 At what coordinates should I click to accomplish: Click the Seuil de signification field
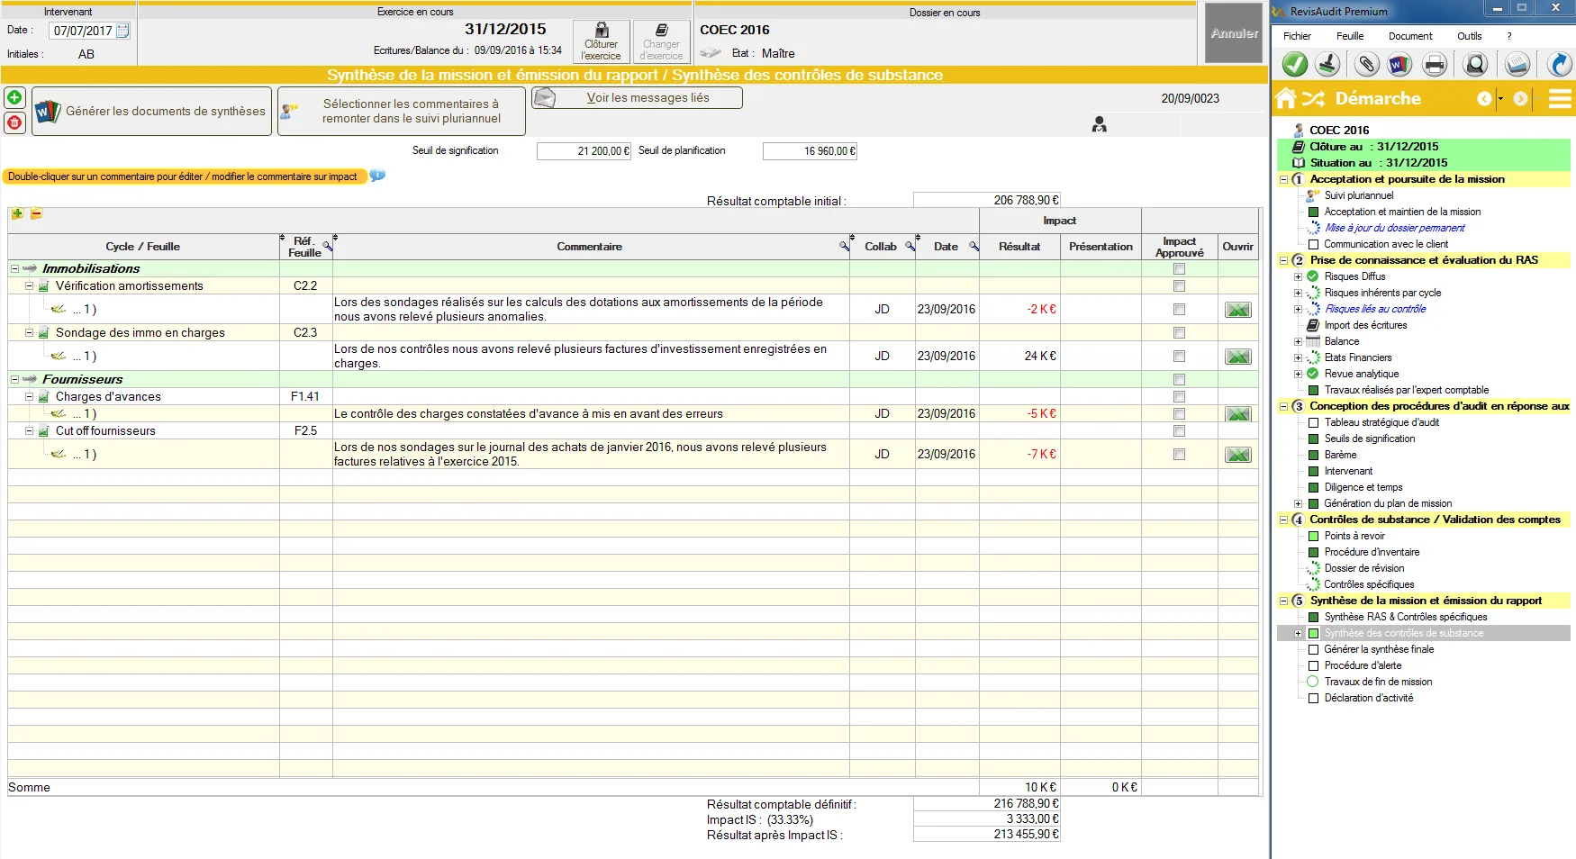pyautogui.click(x=584, y=151)
